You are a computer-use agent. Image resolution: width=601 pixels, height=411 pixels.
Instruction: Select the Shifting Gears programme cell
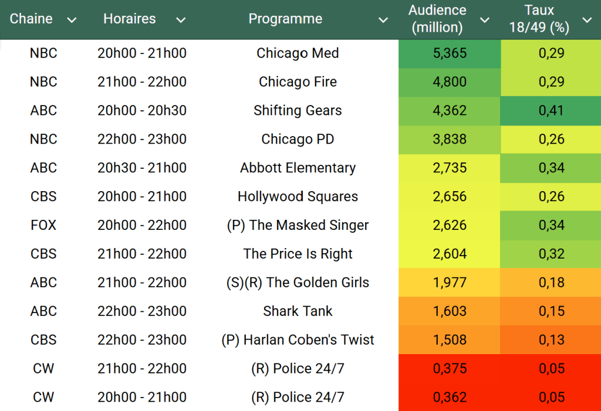click(x=298, y=110)
